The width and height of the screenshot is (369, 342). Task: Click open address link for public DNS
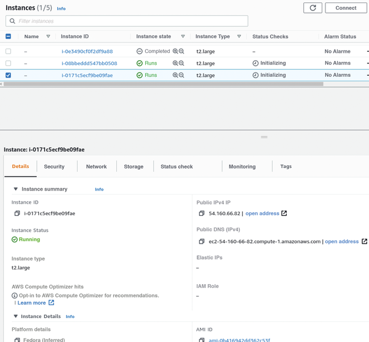[x=342, y=242]
